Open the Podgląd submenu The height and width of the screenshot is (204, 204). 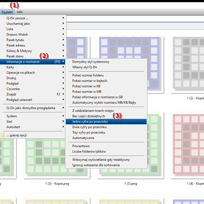pos(33,84)
